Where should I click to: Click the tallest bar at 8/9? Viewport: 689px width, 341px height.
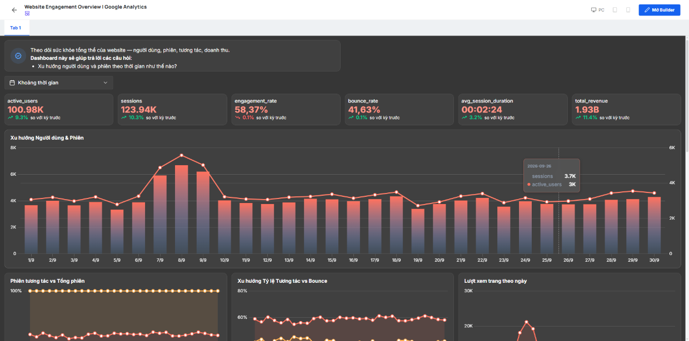[x=182, y=209]
